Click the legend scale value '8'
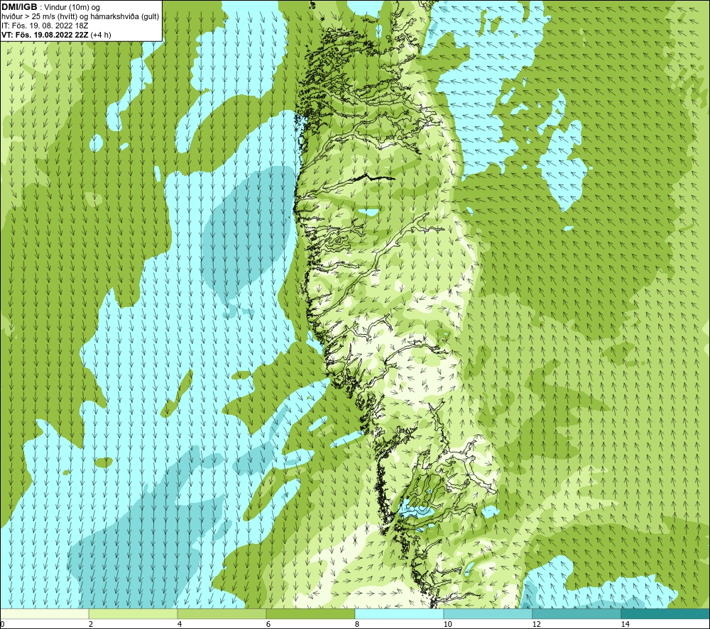The image size is (710, 629). (357, 625)
